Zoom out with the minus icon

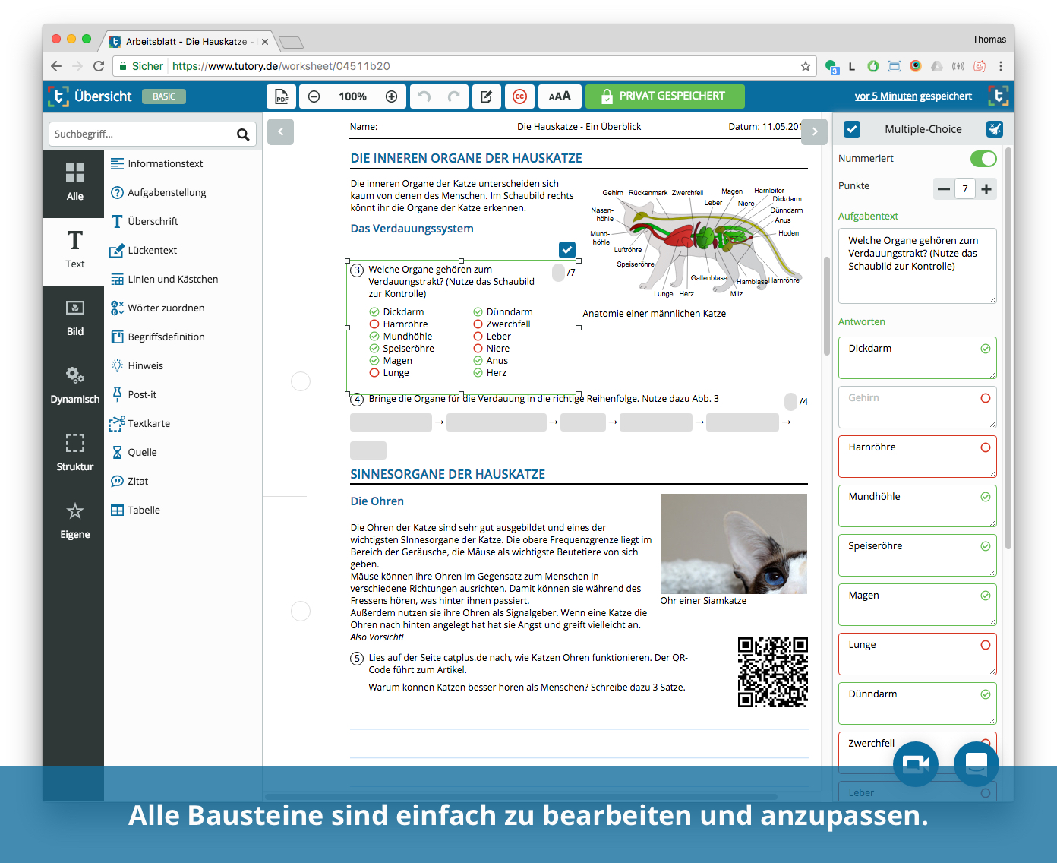tap(314, 96)
